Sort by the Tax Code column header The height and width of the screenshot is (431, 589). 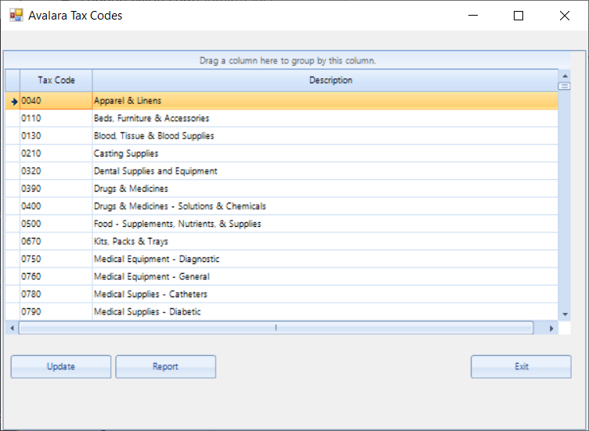point(56,81)
